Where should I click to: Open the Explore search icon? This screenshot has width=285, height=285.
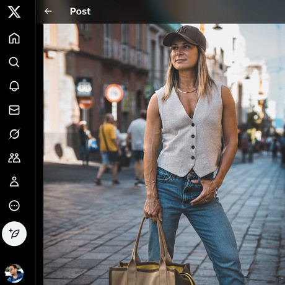point(14,62)
